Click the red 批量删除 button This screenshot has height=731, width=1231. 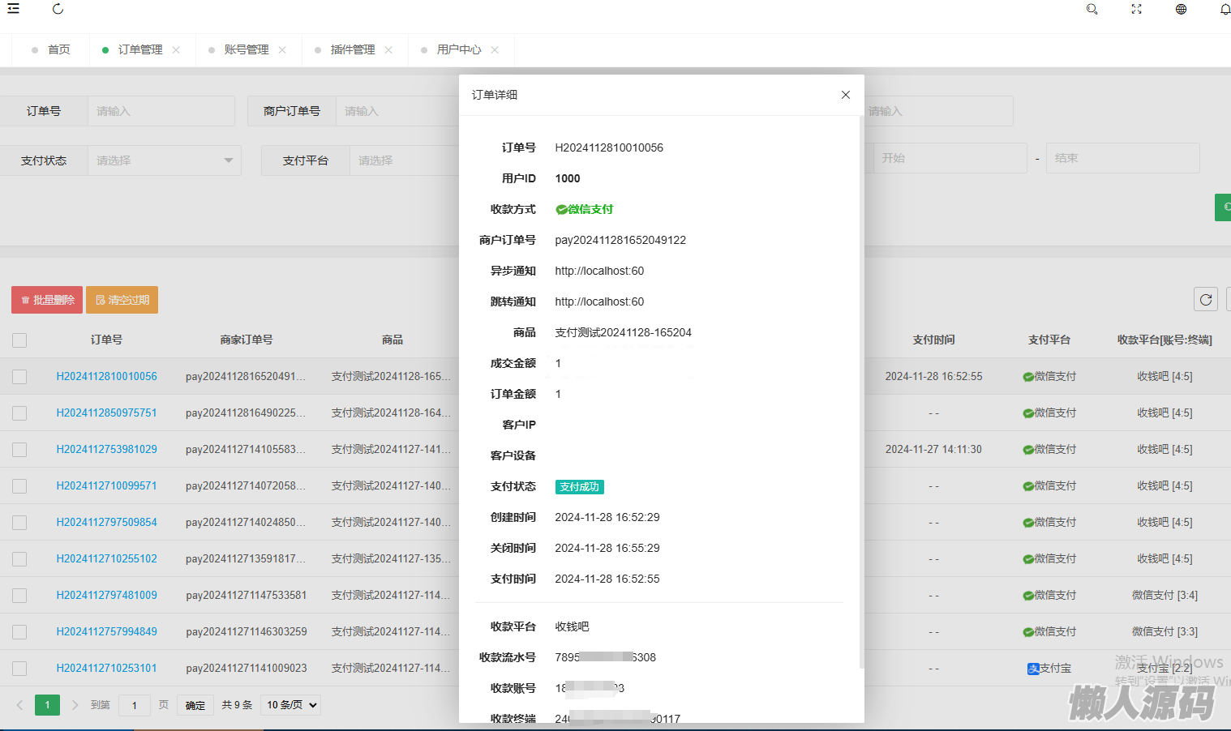pyautogui.click(x=47, y=300)
